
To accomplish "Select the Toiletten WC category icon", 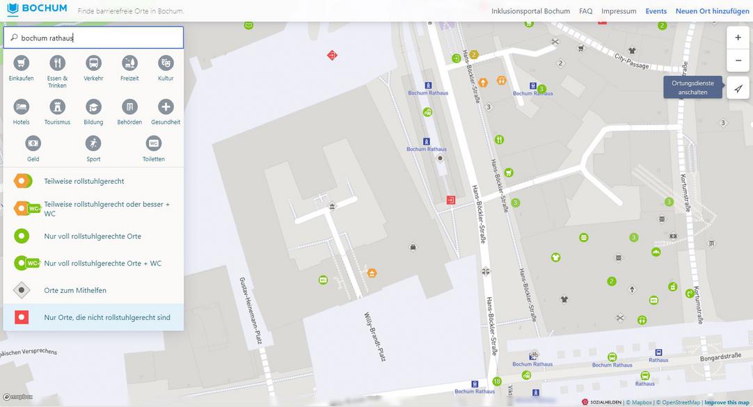I will [x=154, y=144].
